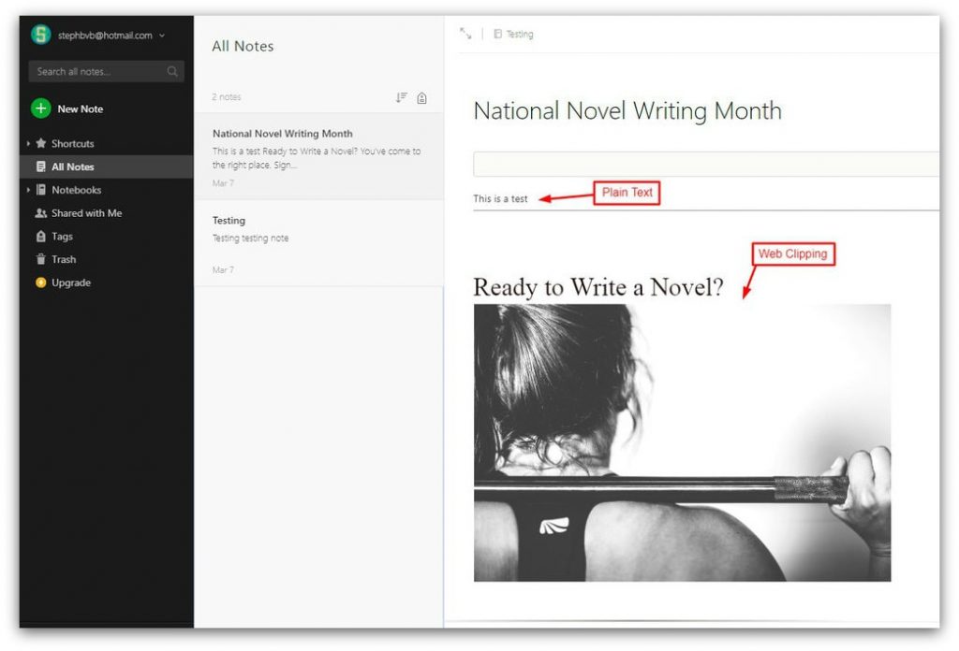Viewport: 959px width, 651px height.
Task: Click the gold Upgrade coin icon
Action: [41, 282]
